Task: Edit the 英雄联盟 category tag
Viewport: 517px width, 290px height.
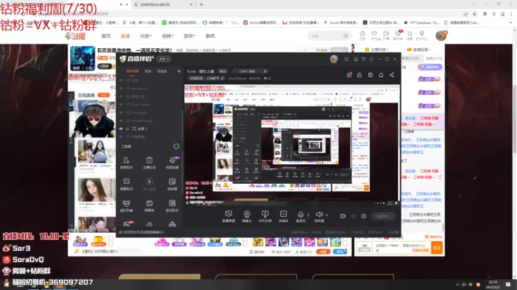Action: click(207, 78)
